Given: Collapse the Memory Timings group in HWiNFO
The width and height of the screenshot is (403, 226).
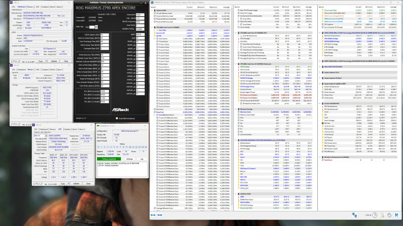Looking at the screenshot, I should point(236,109).
